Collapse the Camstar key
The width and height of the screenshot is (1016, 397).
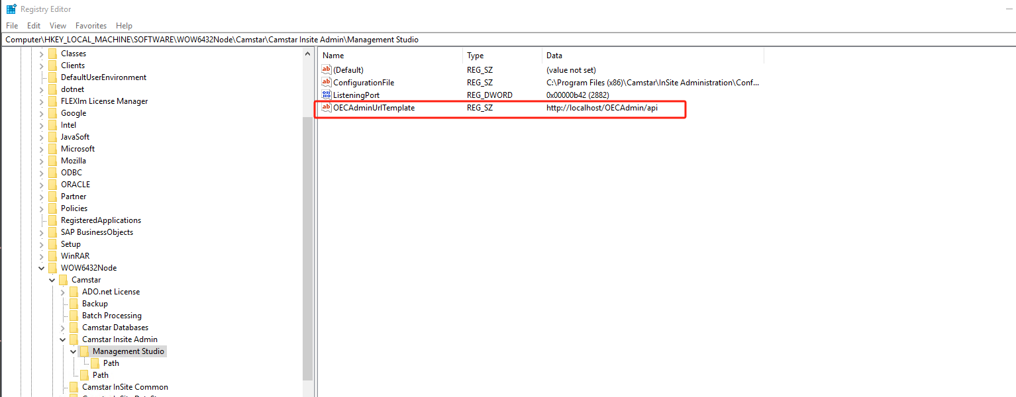point(52,280)
